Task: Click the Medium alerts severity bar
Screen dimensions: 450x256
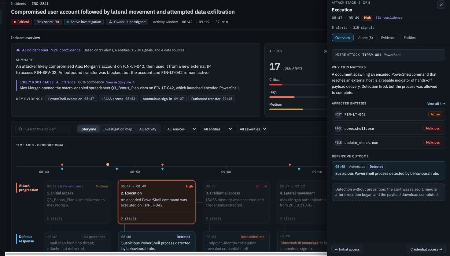Action: 298,109
